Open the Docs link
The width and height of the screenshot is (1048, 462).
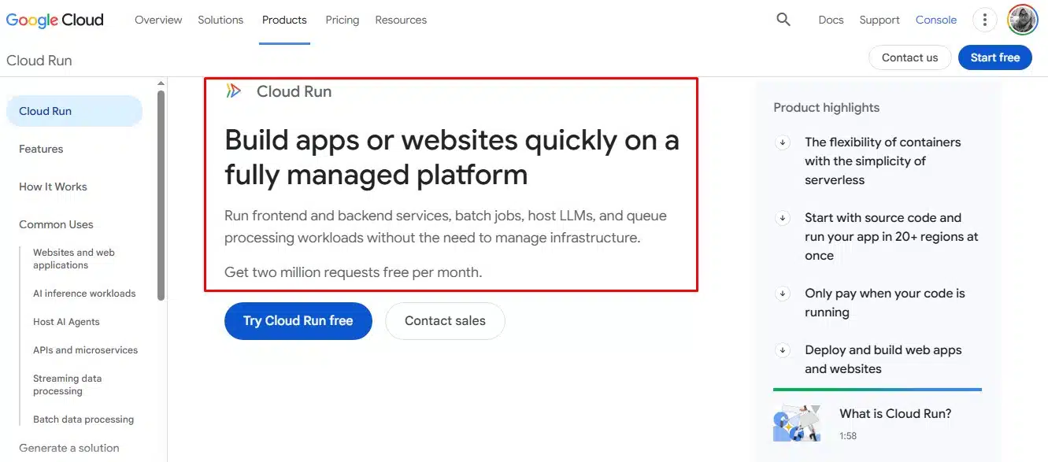831,20
